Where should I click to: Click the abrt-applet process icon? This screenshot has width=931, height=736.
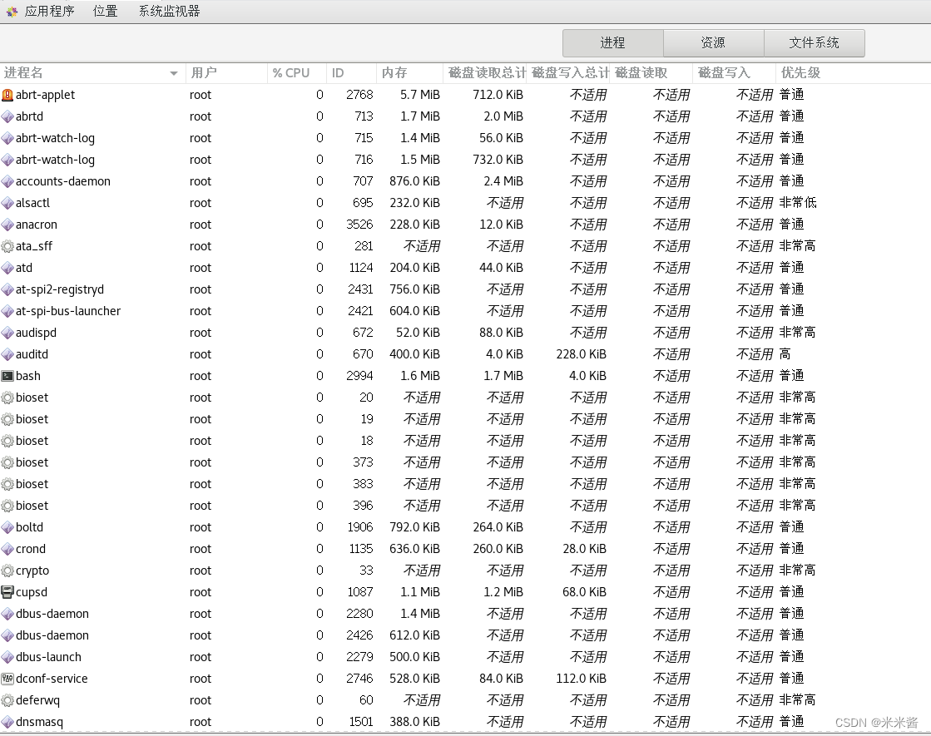point(7,95)
